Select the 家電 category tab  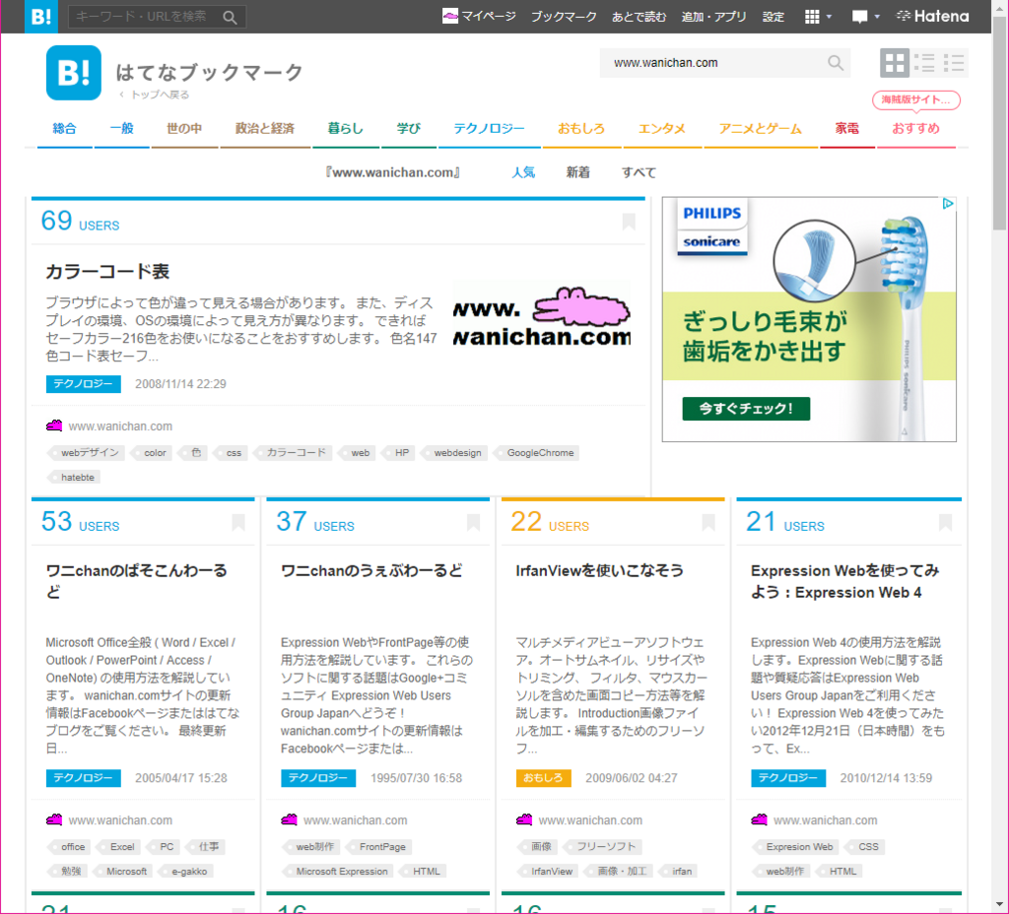click(x=846, y=129)
